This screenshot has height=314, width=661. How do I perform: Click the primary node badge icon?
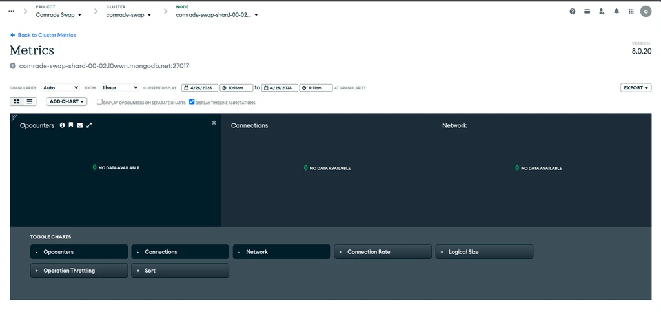(x=13, y=66)
